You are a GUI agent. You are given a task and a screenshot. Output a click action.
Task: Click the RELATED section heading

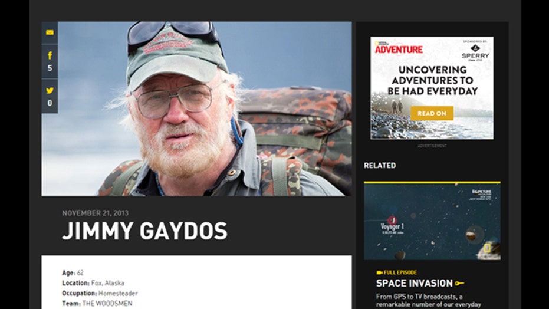pyautogui.click(x=380, y=166)
